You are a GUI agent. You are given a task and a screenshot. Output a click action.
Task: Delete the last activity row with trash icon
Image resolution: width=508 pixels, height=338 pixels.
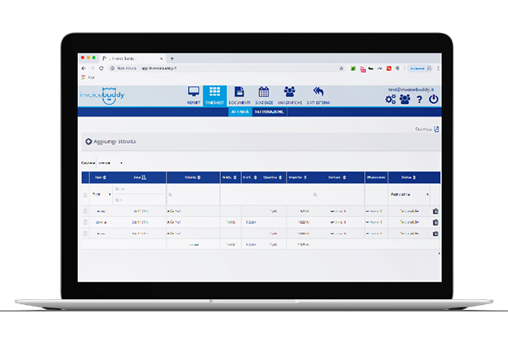435,233
